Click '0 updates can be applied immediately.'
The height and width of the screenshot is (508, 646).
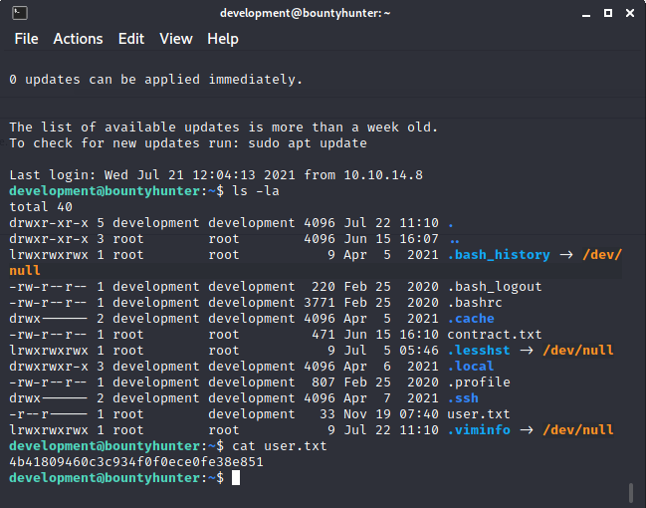(155, 79)
